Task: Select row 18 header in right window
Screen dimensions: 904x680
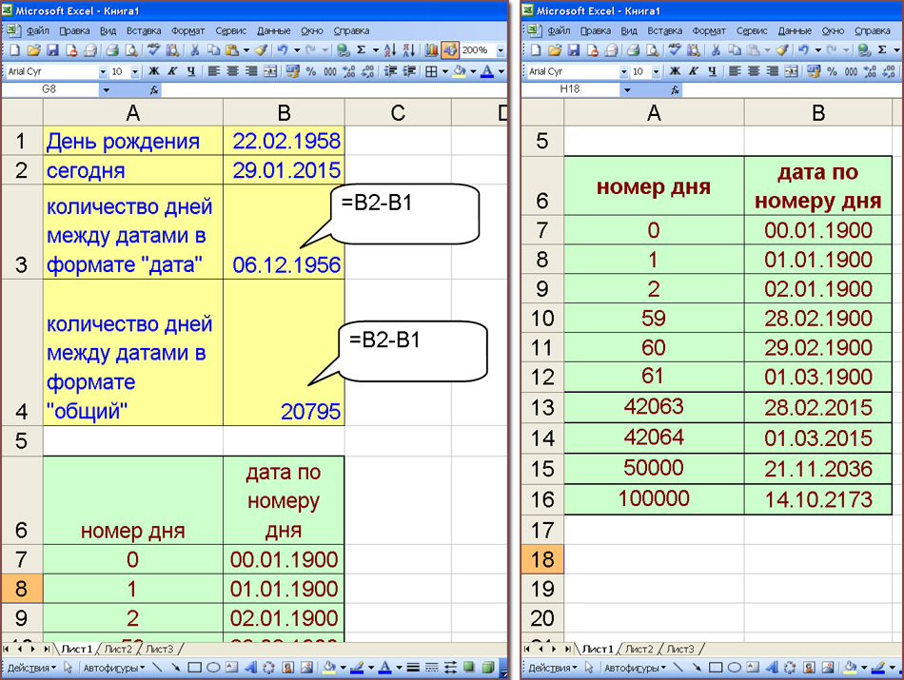Action: click(542, 559)
